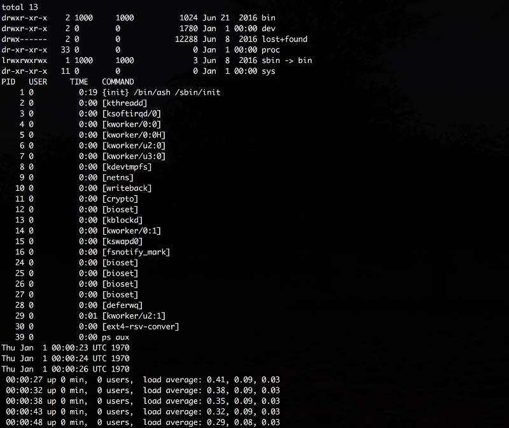Click the 0:19 time value

pos(88,92)
